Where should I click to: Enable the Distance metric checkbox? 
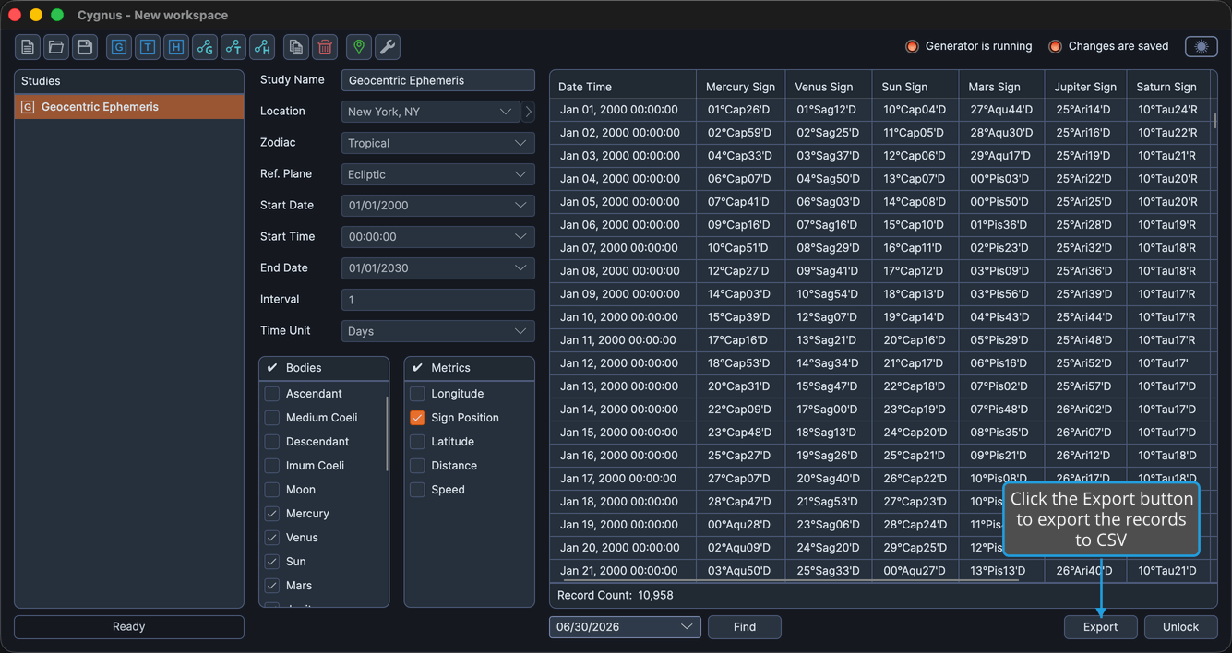point(417,466)
